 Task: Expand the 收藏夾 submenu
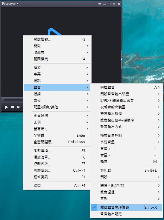[57, 53]
